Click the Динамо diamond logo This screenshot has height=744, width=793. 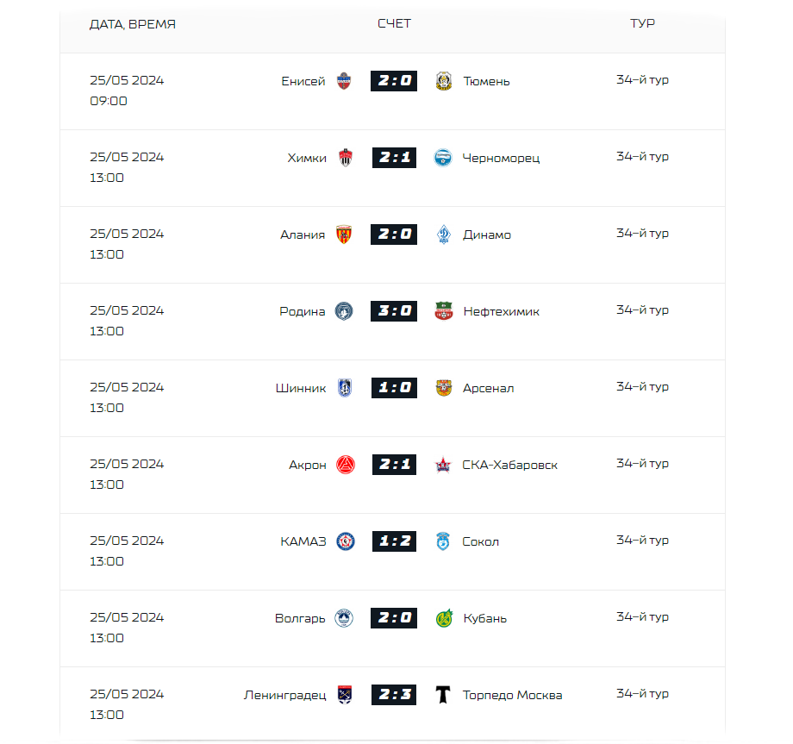tap(443, 234)
